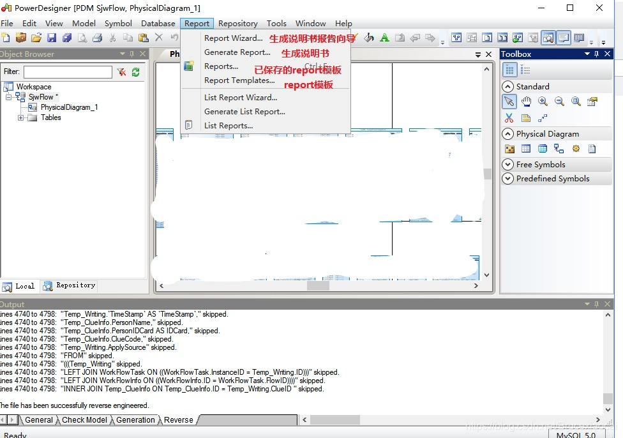The image size is (623, 438).
Task: Select the Package tool in Physical Diagram
Action: (509, 149)
